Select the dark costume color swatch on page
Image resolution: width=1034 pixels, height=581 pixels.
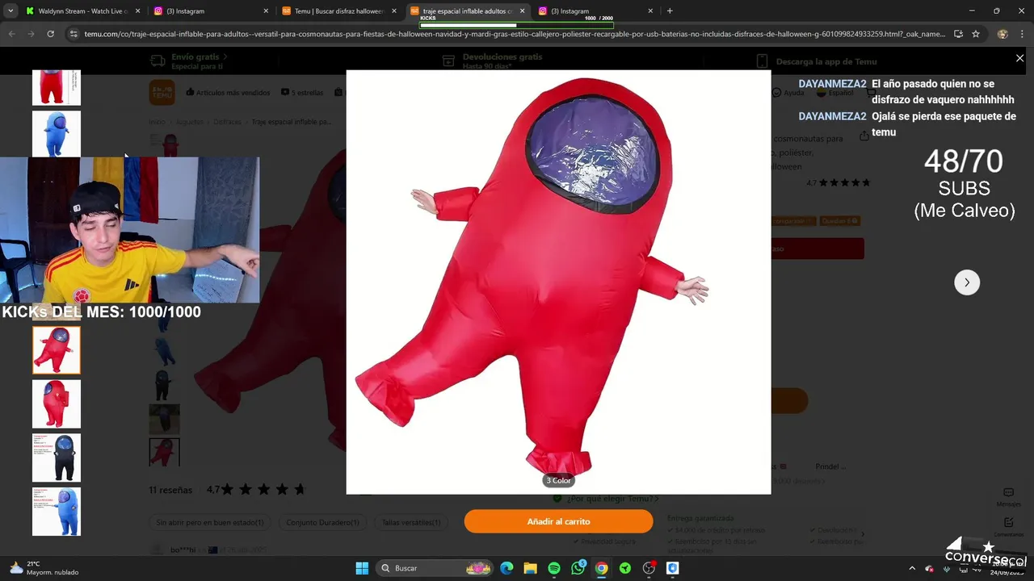164,385
